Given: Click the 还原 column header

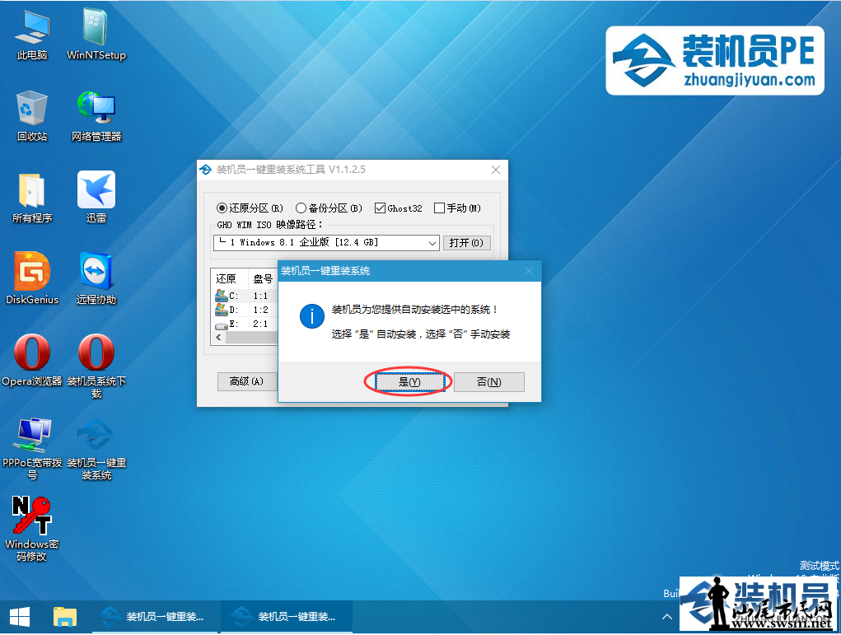Looking at the screenshot, I should coord(229,279).
